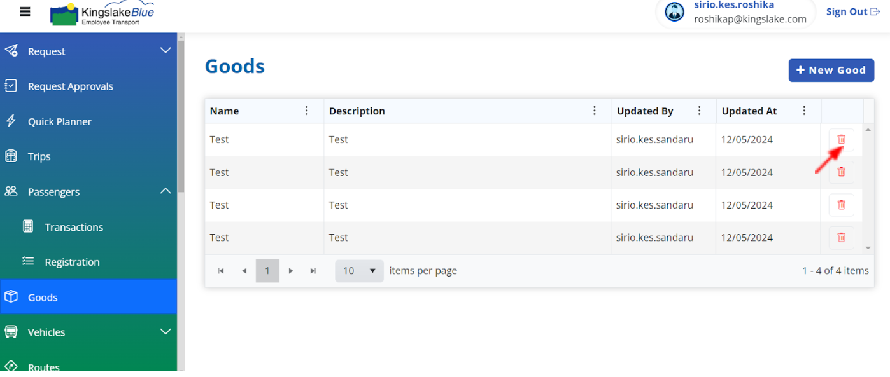
Task: Go to previous page
Action: pyautogui.click(x=244, y=271)
